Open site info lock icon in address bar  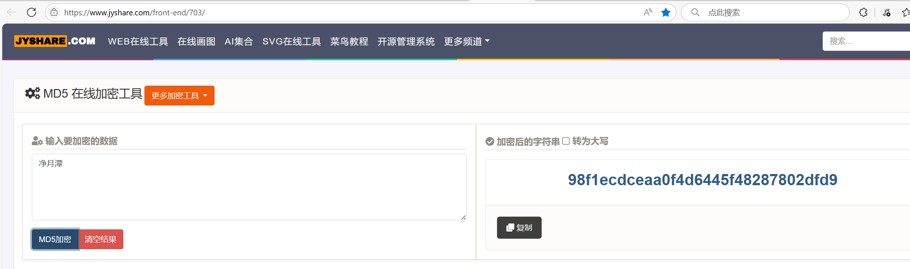click(x=54, y=12)
